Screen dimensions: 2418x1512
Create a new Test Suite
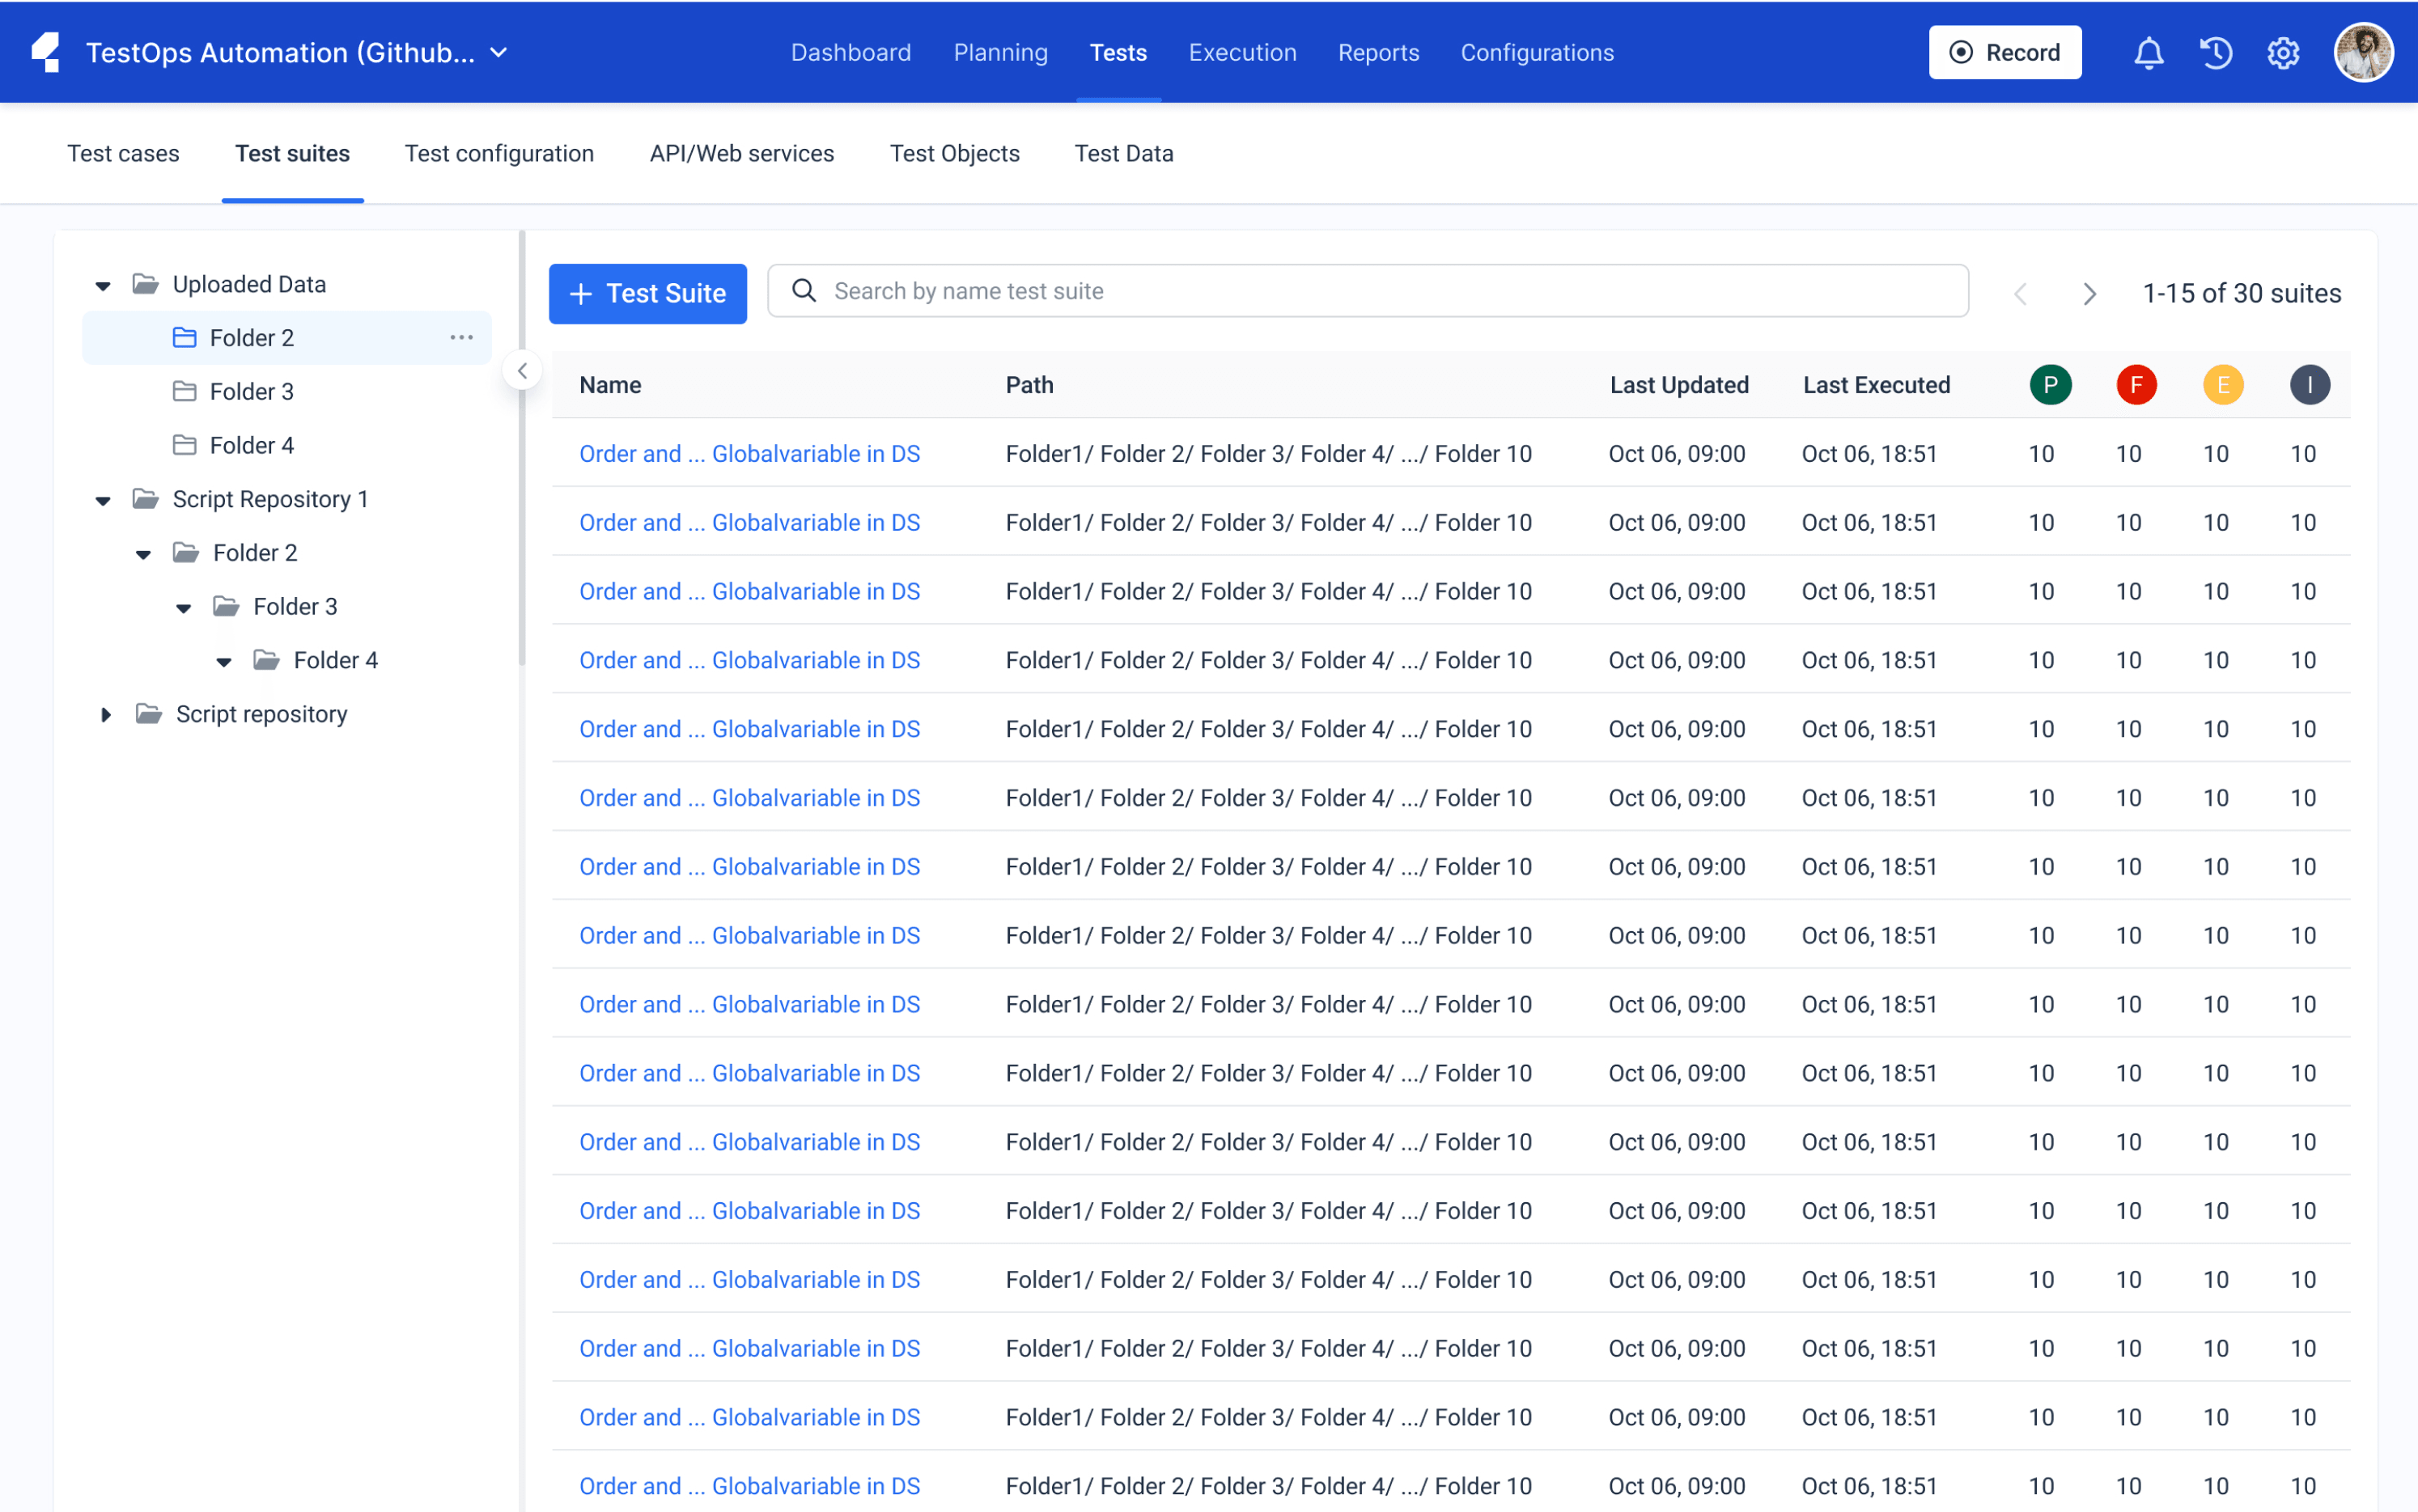pyautogui.click(x=647, y=293)
